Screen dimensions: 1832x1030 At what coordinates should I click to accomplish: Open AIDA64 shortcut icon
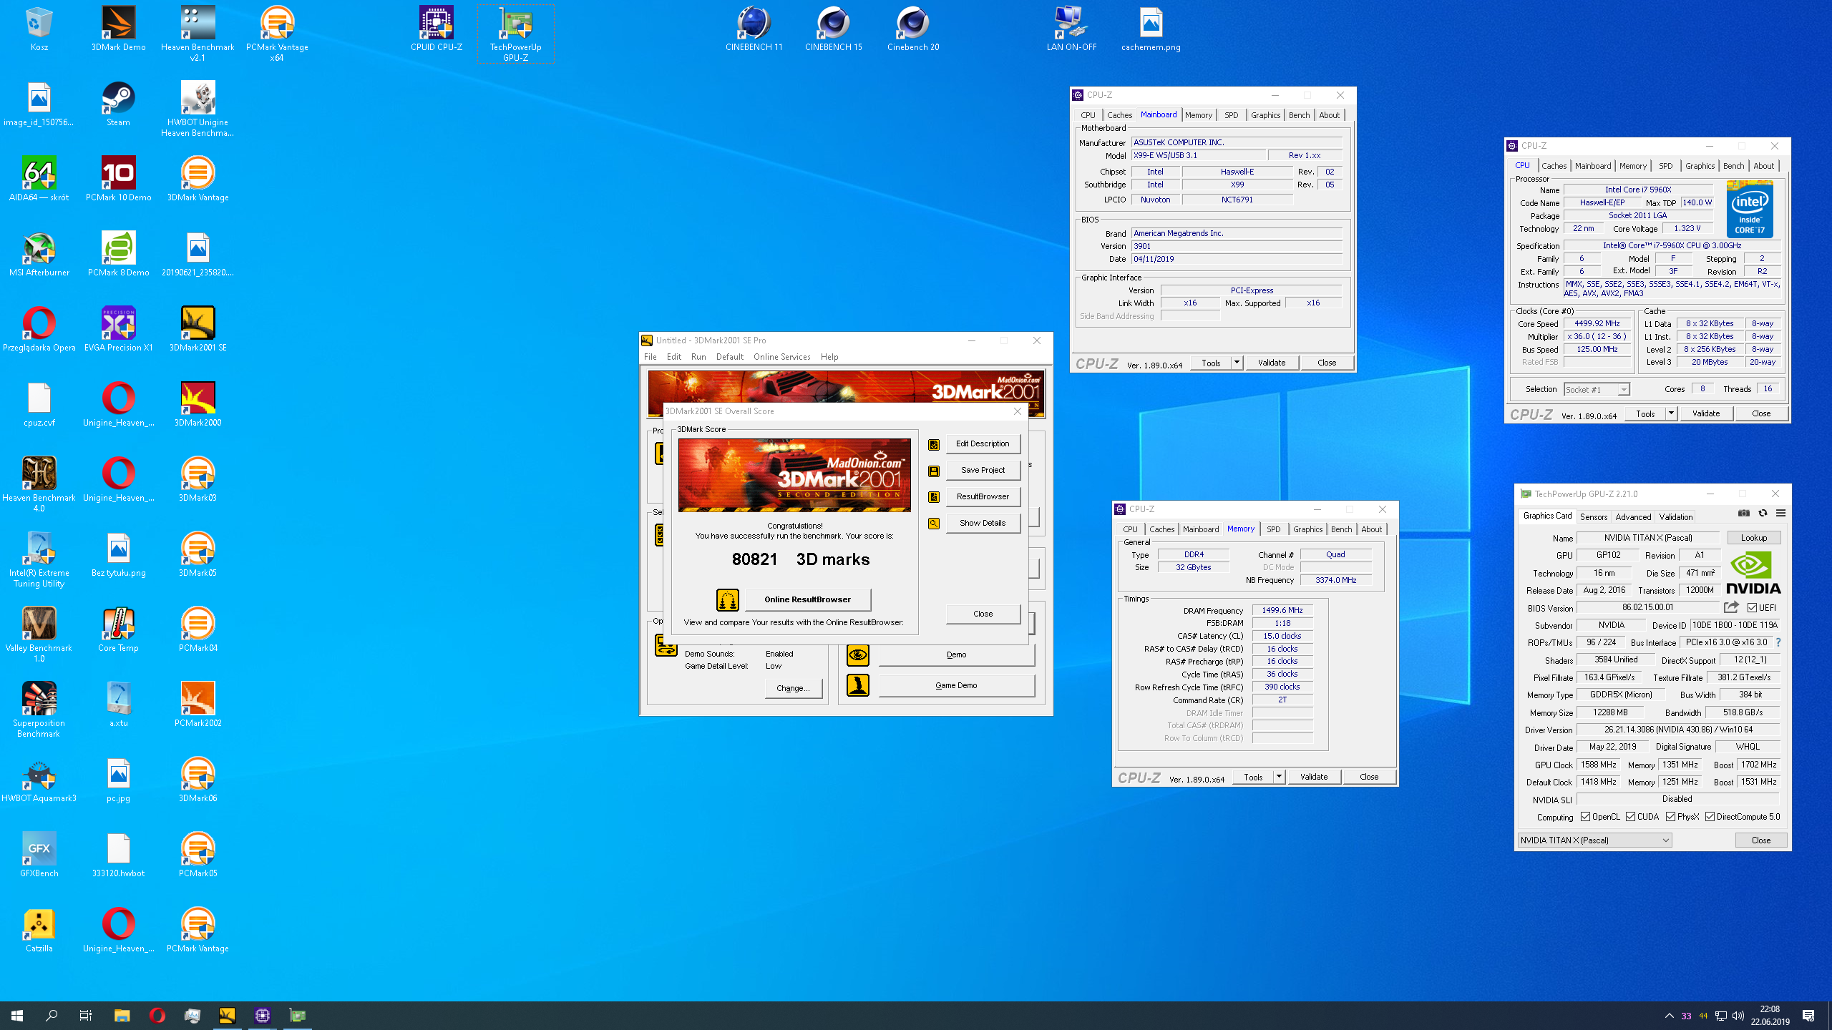39,180
